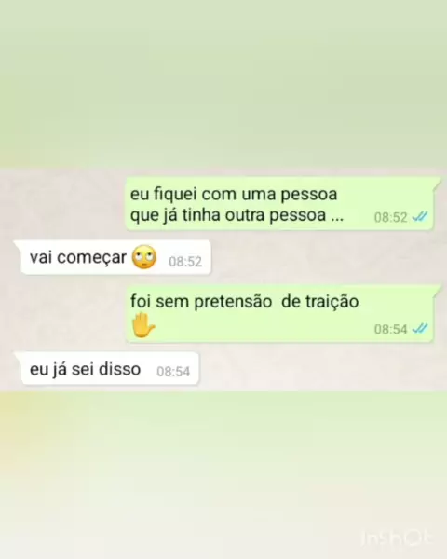Tap the 08:52 timestamp on the green message
This screenshot has height=559, width=447.
coord(391,217)
